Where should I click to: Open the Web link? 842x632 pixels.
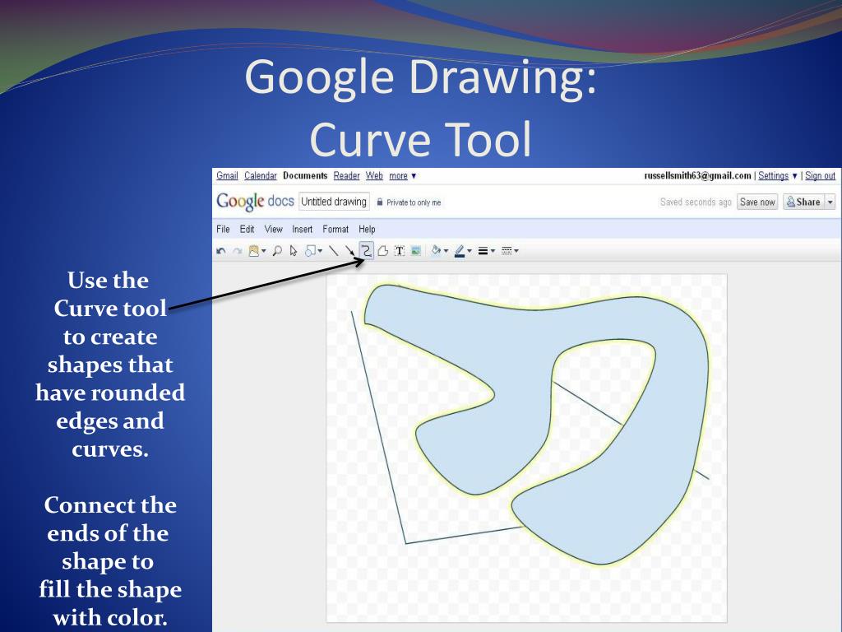[374, 176]
